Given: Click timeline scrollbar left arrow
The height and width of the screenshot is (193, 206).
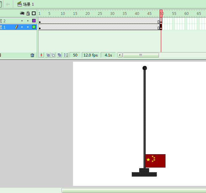Looking at the screenshot, I should (120, 55).
